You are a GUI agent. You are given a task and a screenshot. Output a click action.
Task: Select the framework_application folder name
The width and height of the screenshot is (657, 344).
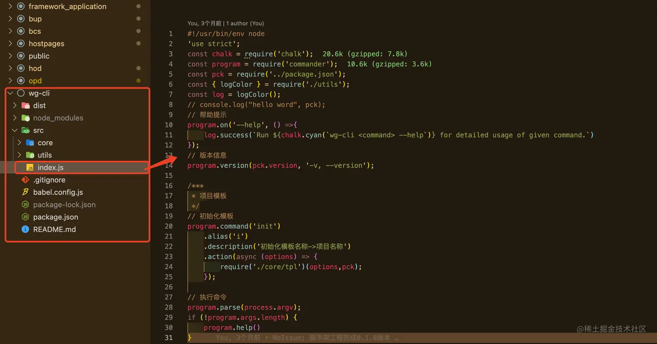[67, 7]
